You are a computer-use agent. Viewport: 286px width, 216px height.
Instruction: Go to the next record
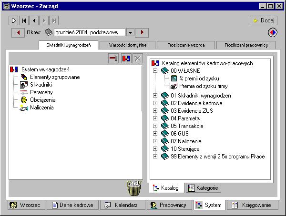pyautogui.click(x=44, y=20)
